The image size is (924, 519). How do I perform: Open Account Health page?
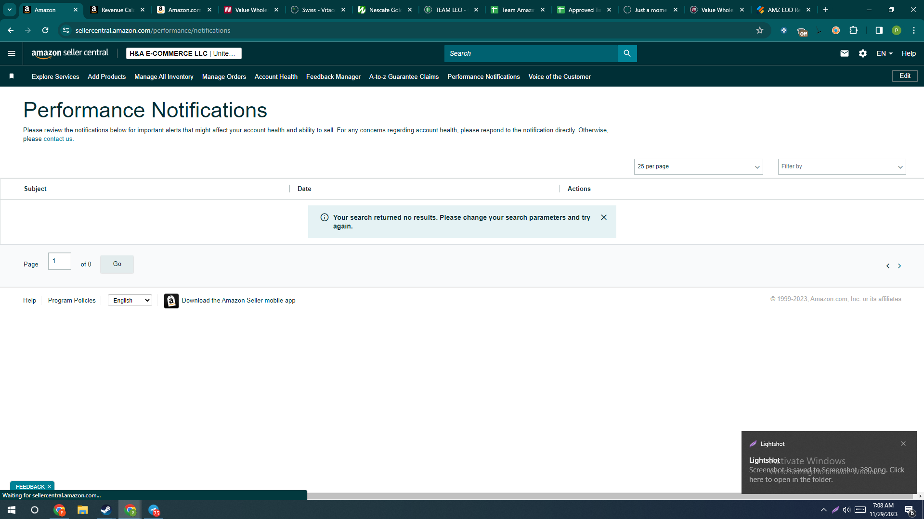point(276,76)
